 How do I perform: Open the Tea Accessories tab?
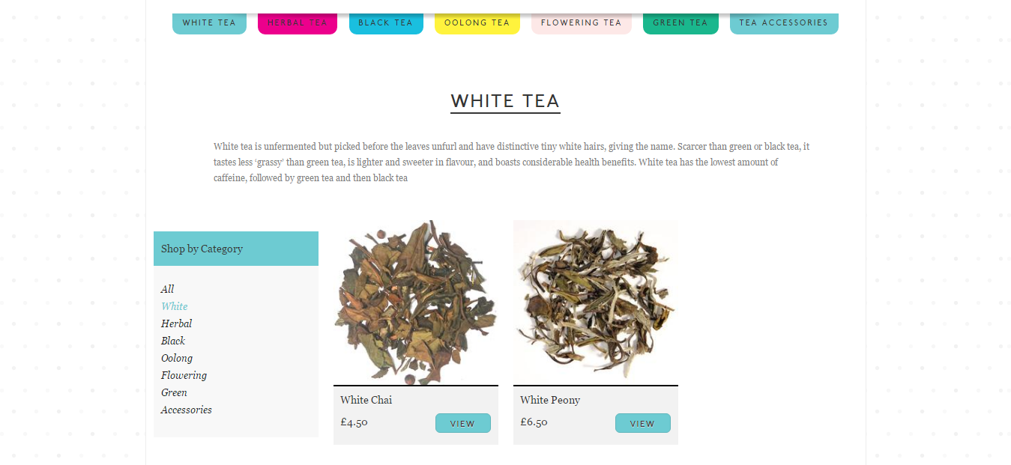pyautogui.click(x=784, y=23)
